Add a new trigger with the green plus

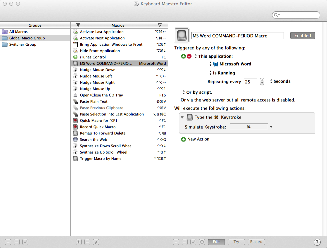coord(183,56)
